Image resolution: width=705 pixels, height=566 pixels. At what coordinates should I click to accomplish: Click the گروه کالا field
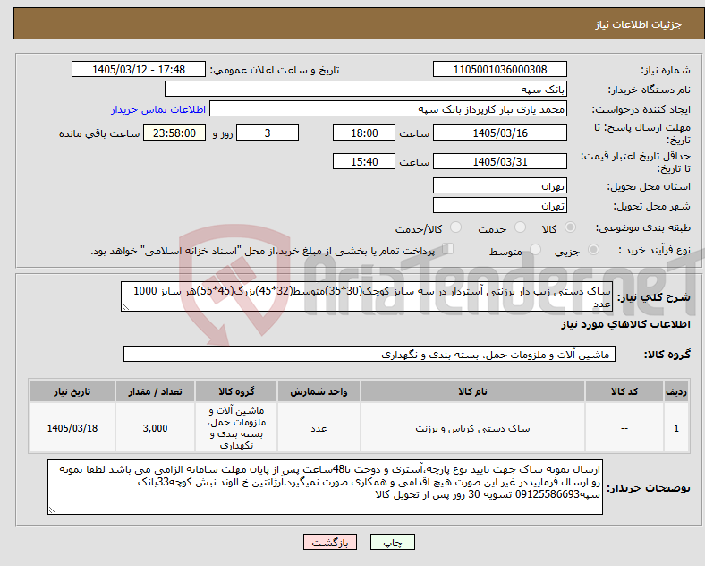(x=369, y=354)
